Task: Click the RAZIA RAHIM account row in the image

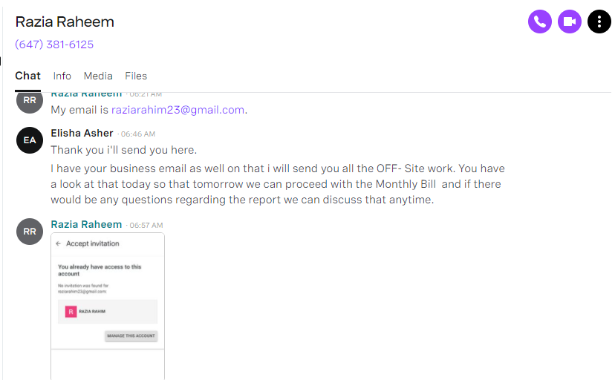Action: (108, 312)
